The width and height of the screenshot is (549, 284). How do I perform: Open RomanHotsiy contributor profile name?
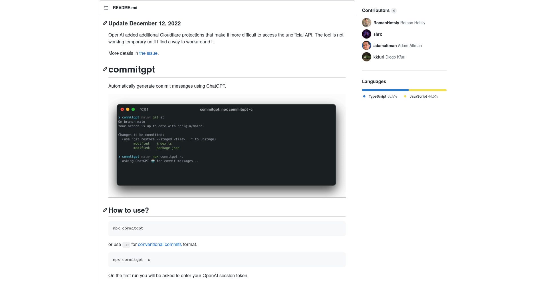[x=386, y=23]
